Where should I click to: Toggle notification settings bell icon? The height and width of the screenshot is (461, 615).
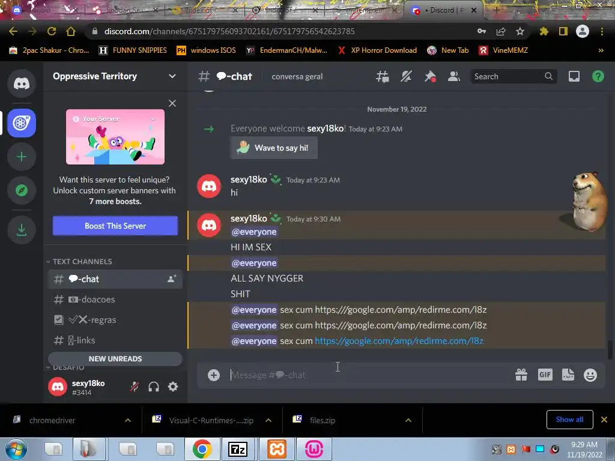tap(407, 76)
